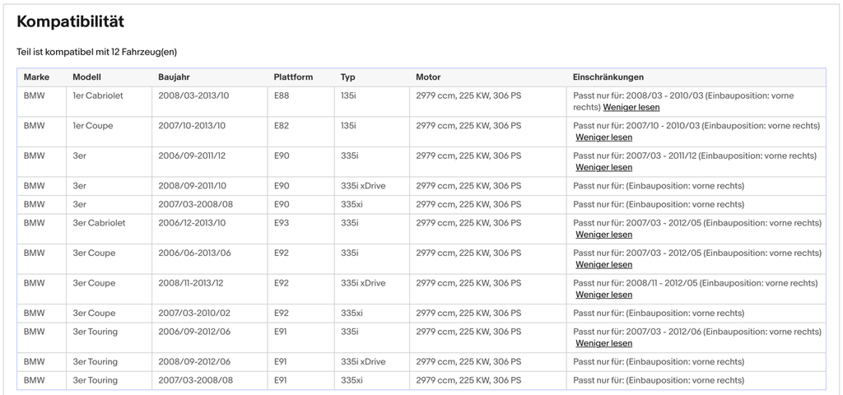Screen dimensions: 843x395
Task: Click Baujahr '2006/12-2013/10'
Action: pos(192,223)
